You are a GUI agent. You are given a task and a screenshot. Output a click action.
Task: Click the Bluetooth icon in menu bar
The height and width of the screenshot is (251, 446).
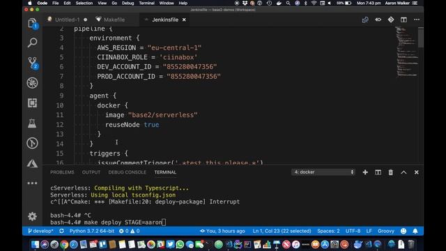(306, 3)
